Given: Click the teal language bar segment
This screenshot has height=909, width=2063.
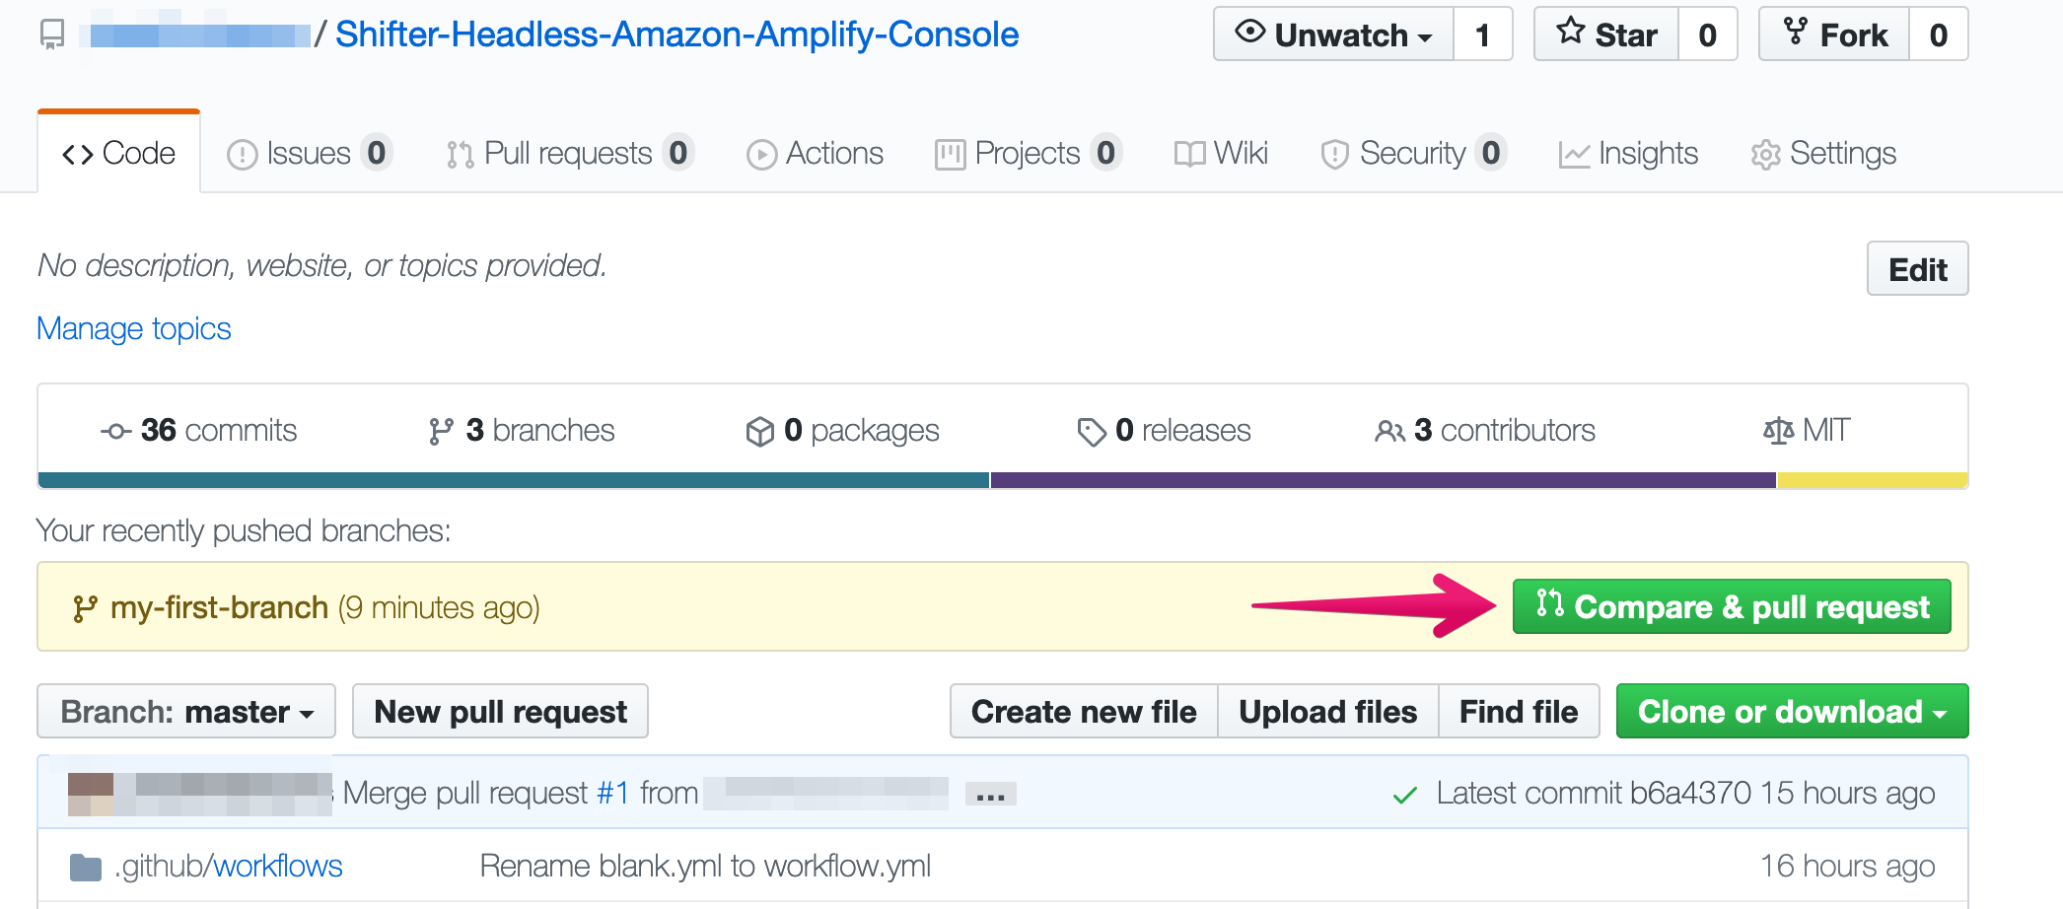Looking at the screenshot, I should (514, 480).
